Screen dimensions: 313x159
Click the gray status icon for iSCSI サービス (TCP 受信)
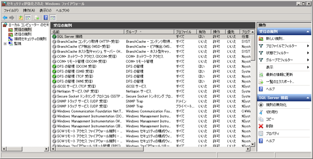(54, 86)
